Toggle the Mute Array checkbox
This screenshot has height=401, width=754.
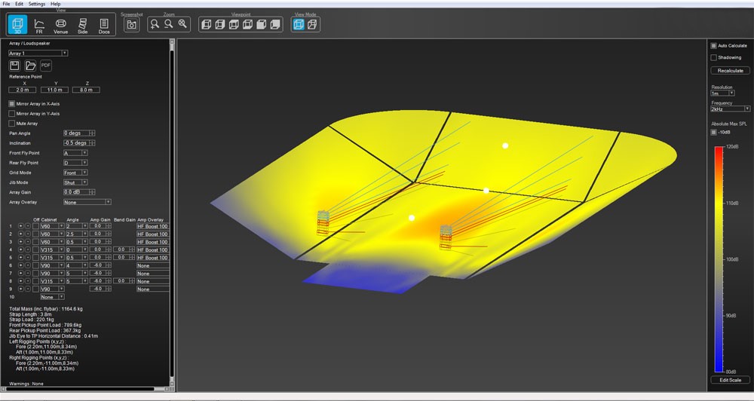pyautogui.click(x=12, y=123)
